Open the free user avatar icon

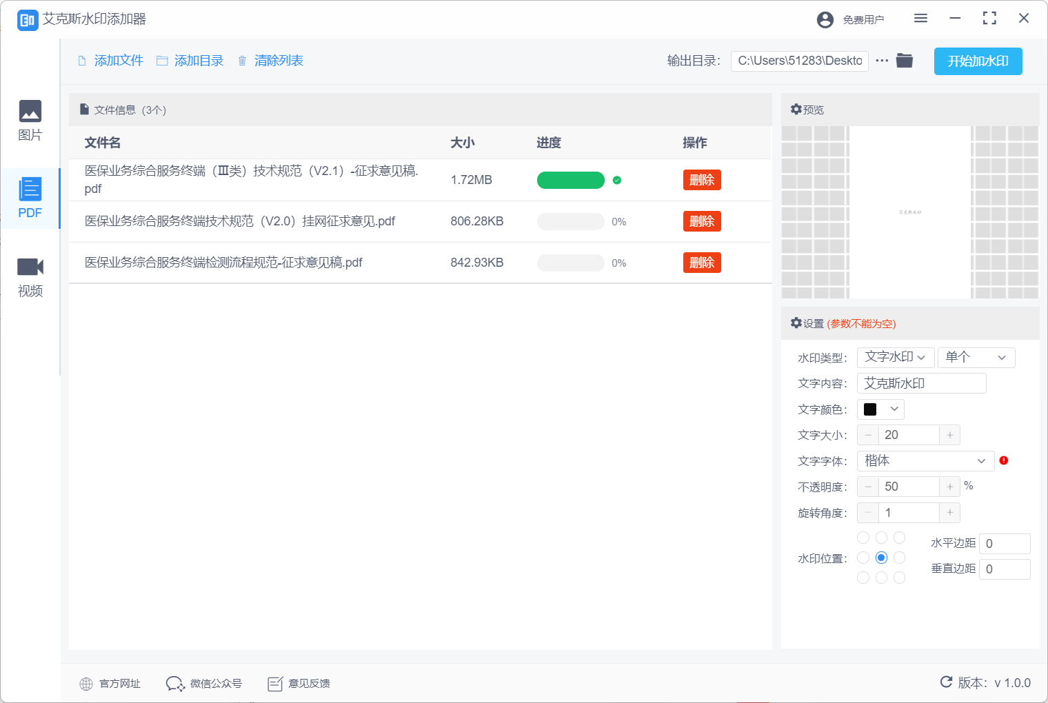click(825, 20)
